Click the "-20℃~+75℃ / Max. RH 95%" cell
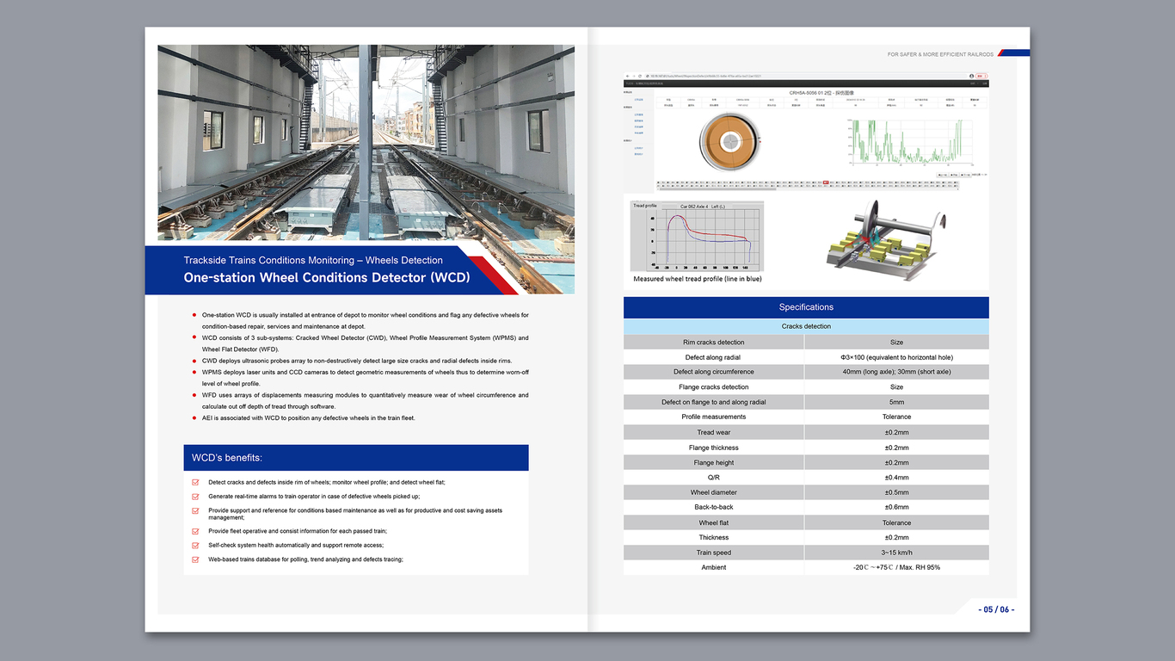 tap(897, 567)
